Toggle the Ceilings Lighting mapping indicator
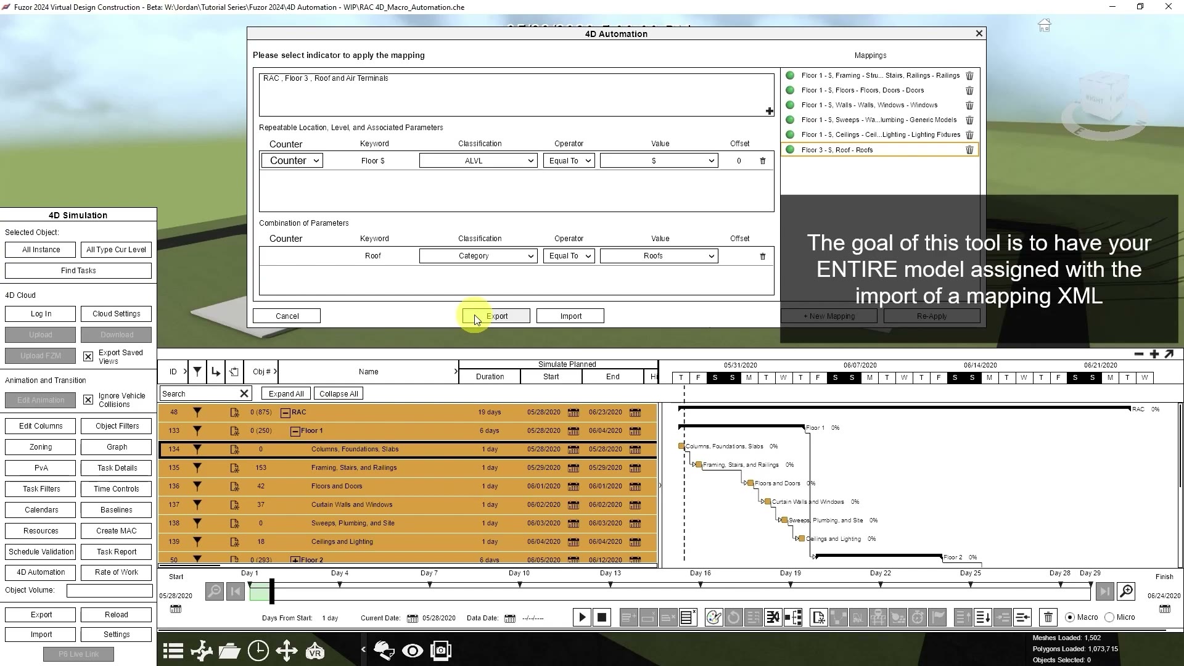The width and height of the screenshot is (1184, 666). [x=790, y=134]
